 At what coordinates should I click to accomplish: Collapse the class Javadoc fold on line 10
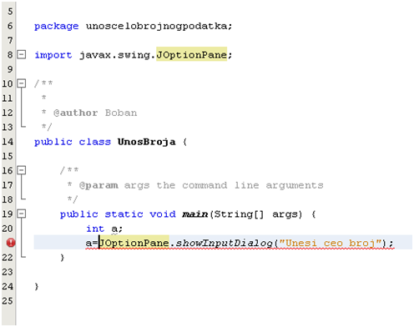coord(22,83)
